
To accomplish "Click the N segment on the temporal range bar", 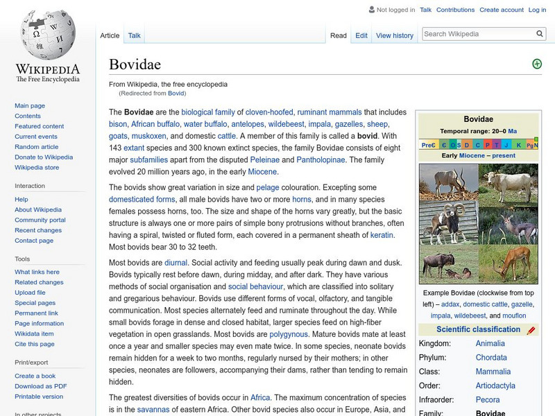I will click(538, 145).
